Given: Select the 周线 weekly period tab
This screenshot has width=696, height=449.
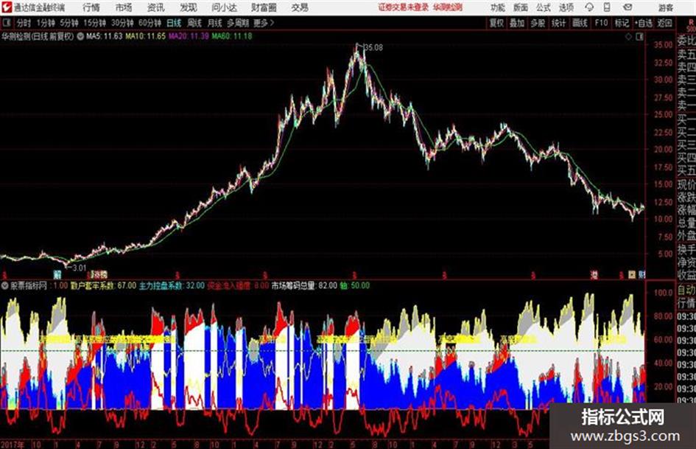Looking at the screenshot, I should (x=194, y=23).
